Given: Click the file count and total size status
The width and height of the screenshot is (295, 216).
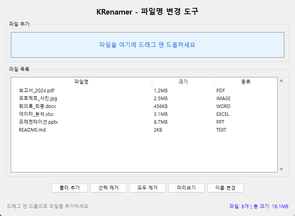Looking at the screenshot, I should point(259,207).
